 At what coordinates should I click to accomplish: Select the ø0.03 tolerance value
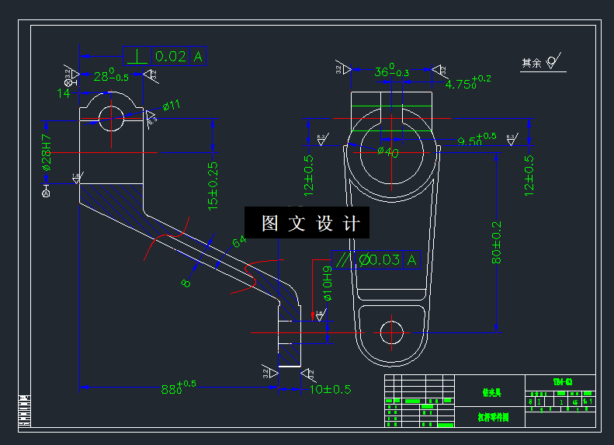(x=380, y=259)
